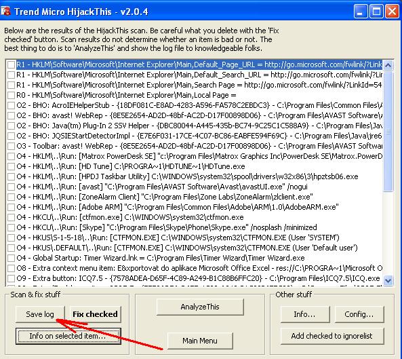
Task: Check the O9 Extra button ICQ7.5 entry
Action: pos(11,278)
